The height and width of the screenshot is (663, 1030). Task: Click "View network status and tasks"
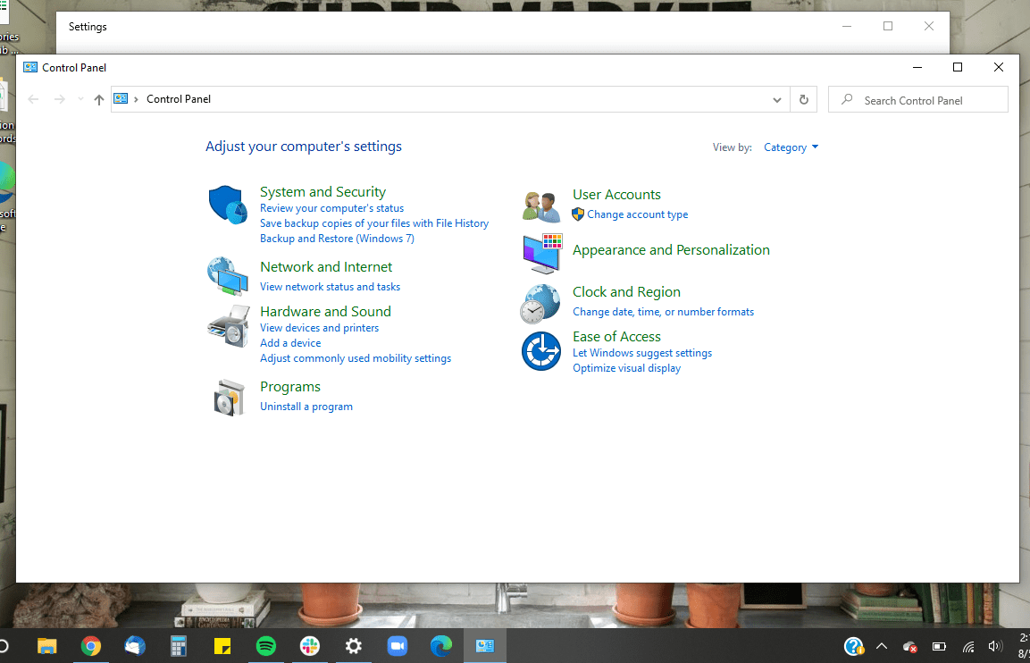(x=330, y=287)
